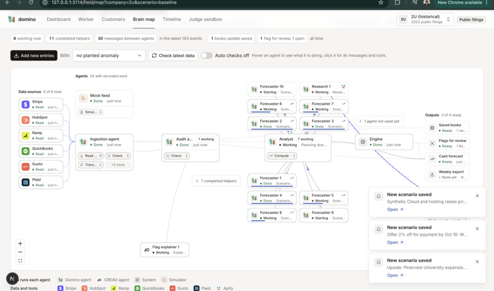Open the Gusto data source icon
This screenshot has height=291, width=494.
point(26,167)
